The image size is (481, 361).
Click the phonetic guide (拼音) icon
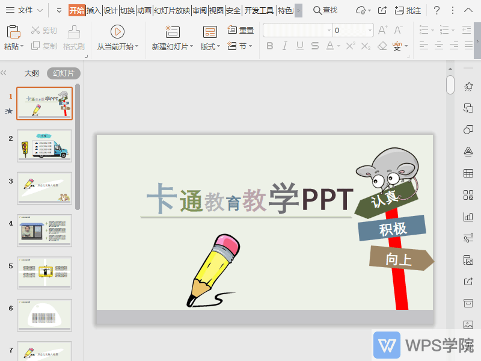(x=396, y=45)
